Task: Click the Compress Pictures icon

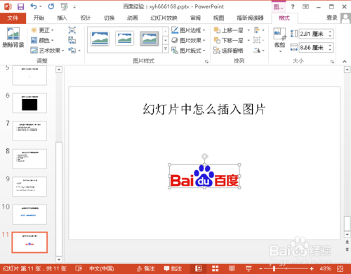Action: (72, 30)
